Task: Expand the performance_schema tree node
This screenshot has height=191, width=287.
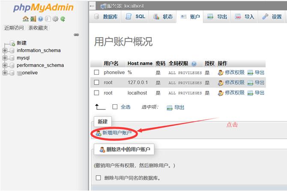Action: coord(5,66)
